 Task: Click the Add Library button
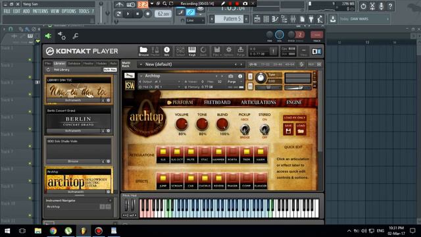pyautogui.click(x=61, y=70)
